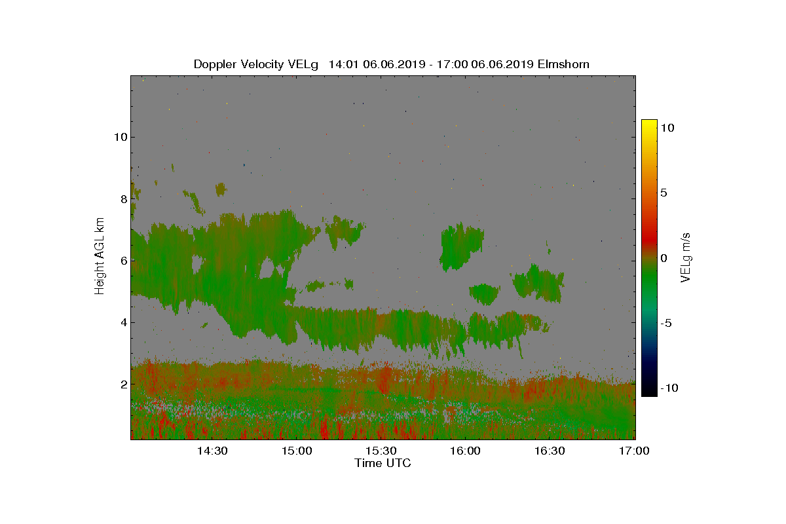Click the '17:00' time tick label

[634, 451]
